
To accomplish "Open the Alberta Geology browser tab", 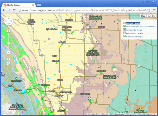I will coord(18,5).
